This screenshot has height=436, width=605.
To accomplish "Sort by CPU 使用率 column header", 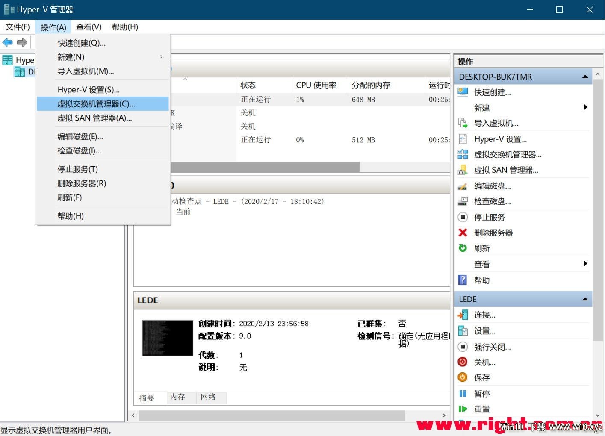I will tap(319, 85).
